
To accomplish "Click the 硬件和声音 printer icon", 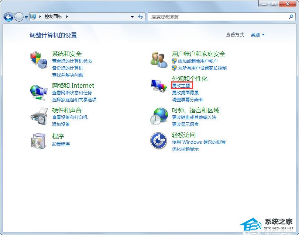I will [x=39, y=116].
